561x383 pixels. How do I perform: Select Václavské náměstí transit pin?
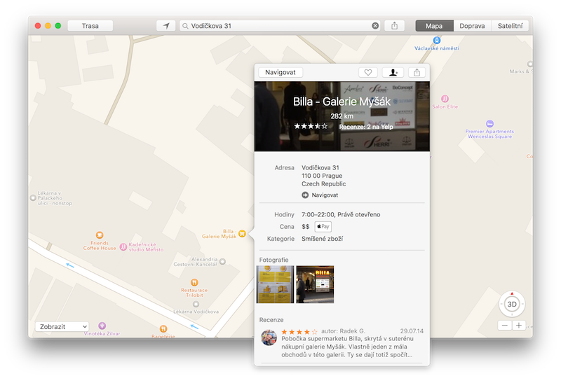point(436,40)
